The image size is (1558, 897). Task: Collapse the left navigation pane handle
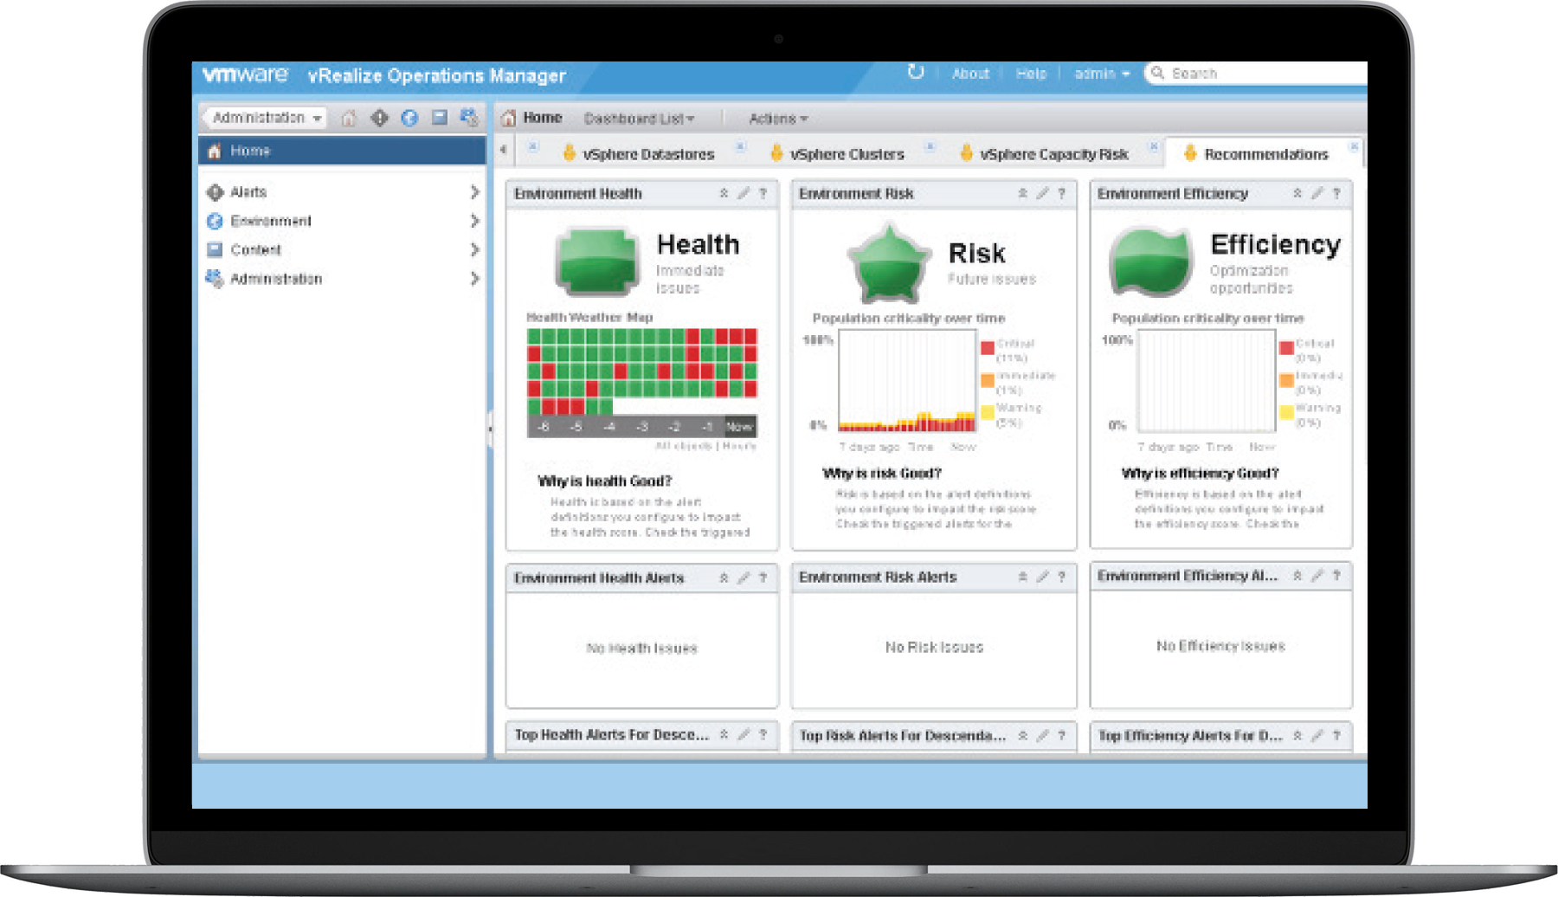[x=490, y=428]
